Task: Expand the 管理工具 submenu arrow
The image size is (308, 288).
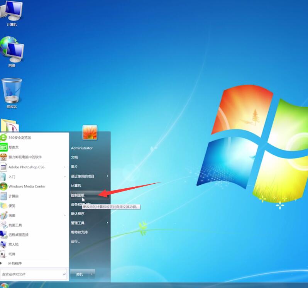Action: (x=107, y=223)
